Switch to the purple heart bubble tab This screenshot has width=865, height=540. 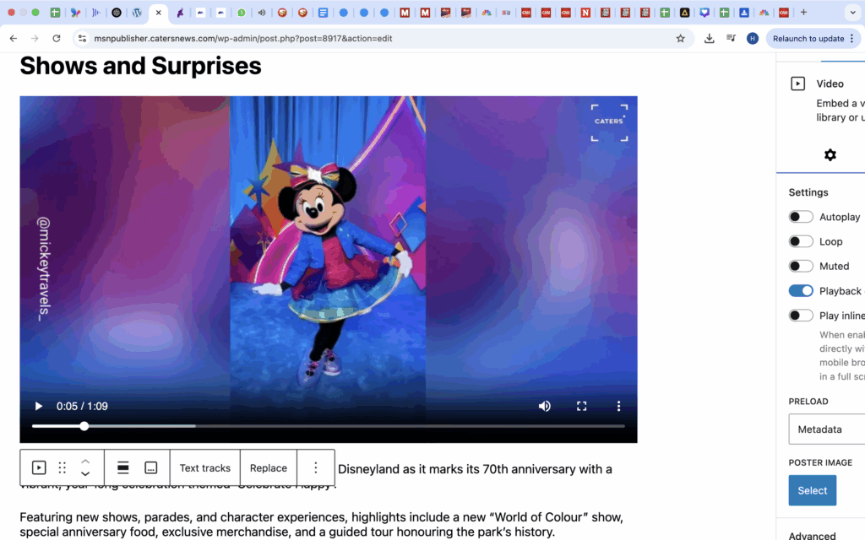[705, 12]
